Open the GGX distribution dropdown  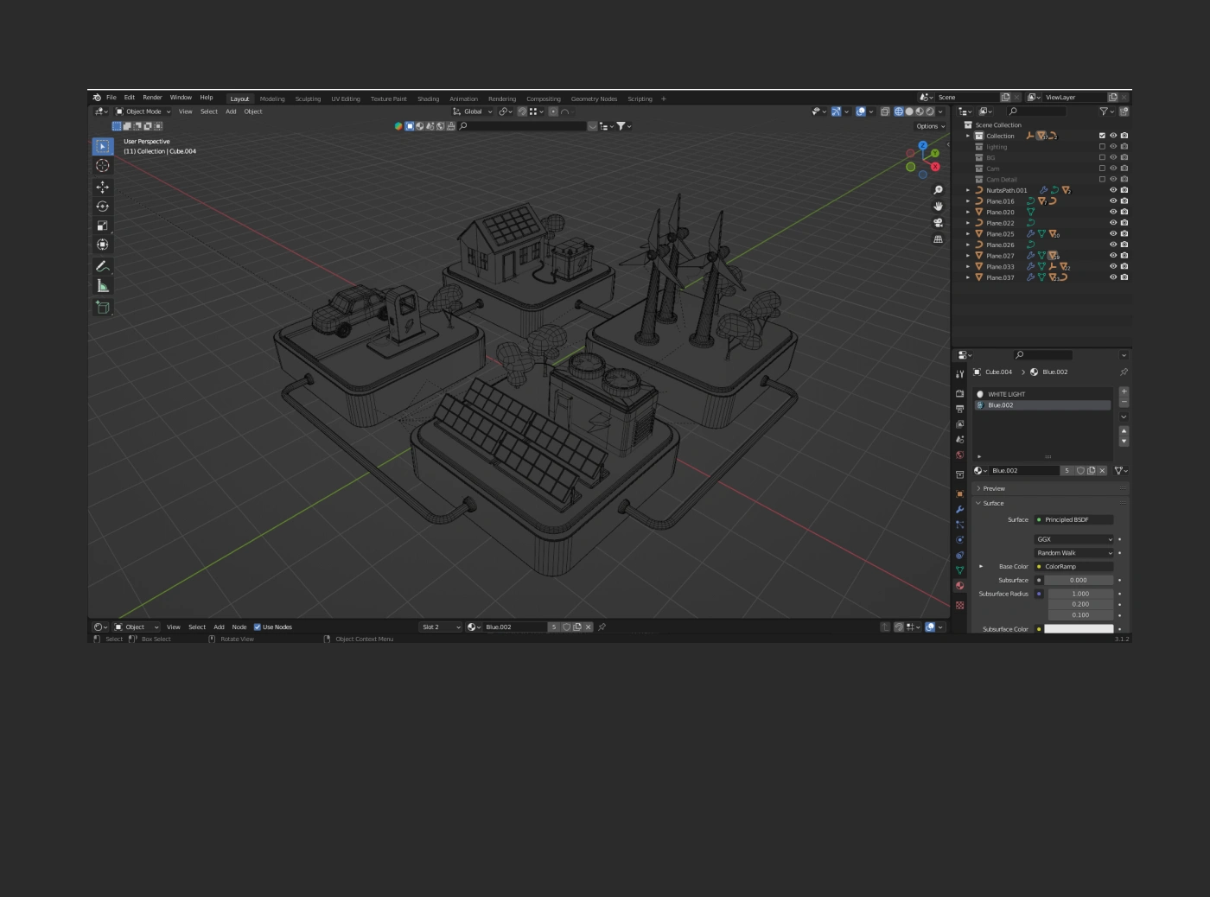pyautogui.click(x=1074, y=539)
